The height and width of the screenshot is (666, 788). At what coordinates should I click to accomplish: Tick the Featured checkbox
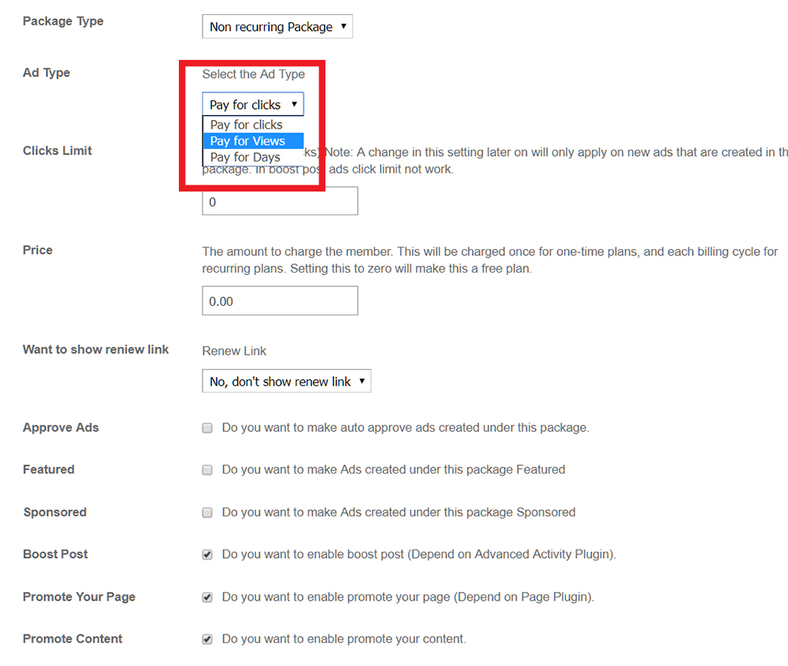(207, 470)
